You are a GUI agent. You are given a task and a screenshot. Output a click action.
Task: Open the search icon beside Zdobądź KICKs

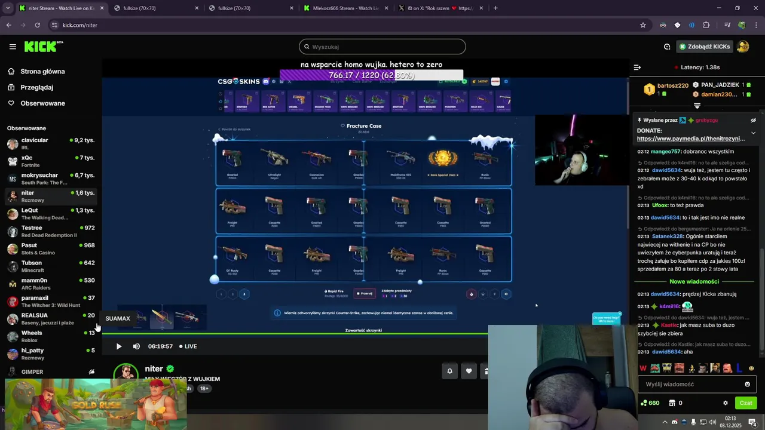pyautogui.click(x=667, y=47)
